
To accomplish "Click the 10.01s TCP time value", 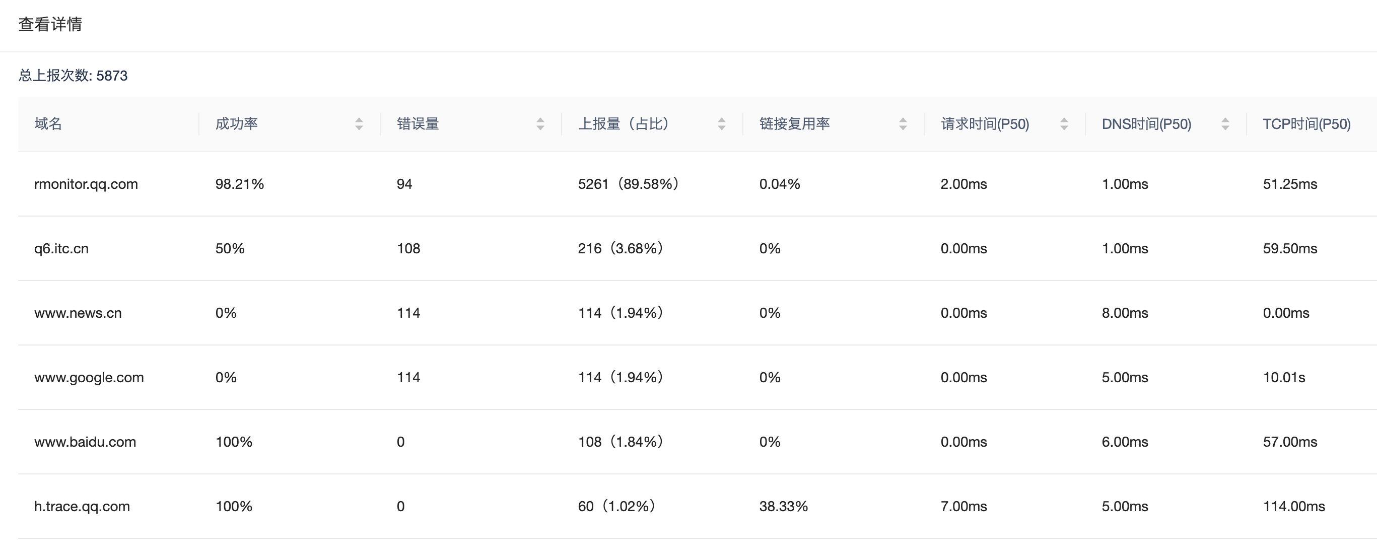I will tap(1283, 377).
